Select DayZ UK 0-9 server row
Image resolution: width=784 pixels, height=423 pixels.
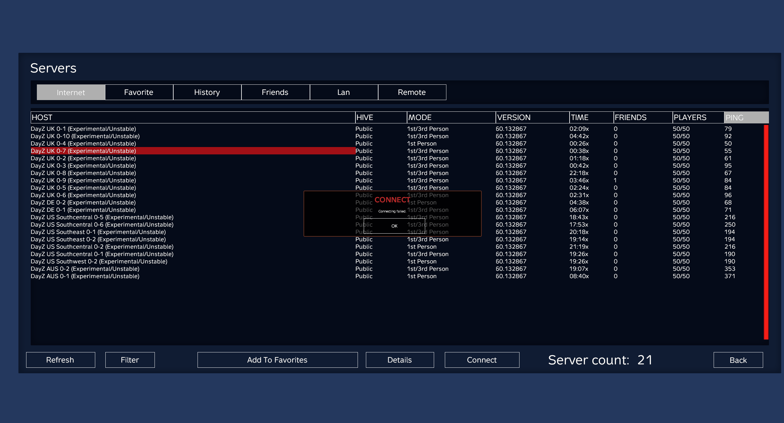tap(396, 180)
